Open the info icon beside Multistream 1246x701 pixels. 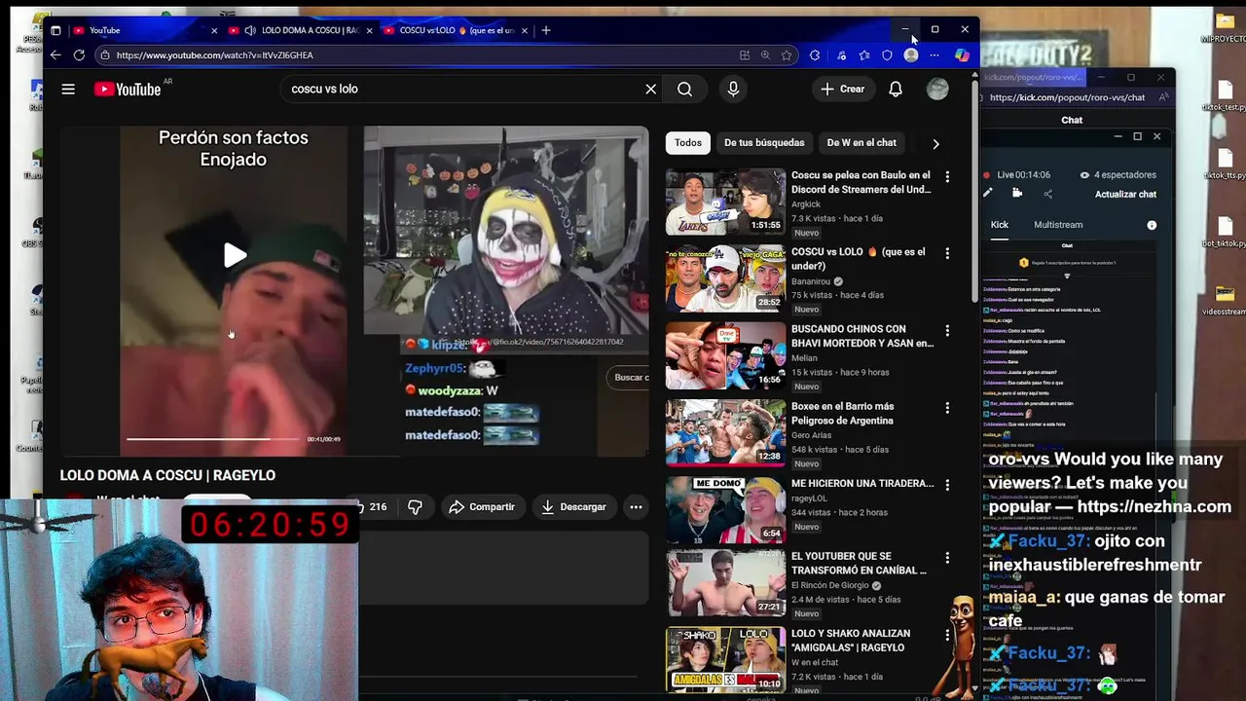pos(1152,225)
